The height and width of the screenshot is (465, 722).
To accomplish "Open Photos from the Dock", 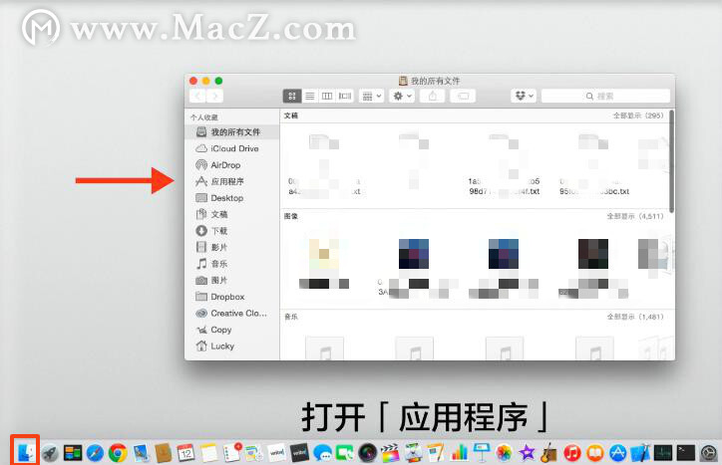I will [504, 453].
